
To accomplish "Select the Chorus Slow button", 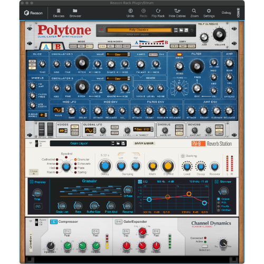I will point(179,133).
